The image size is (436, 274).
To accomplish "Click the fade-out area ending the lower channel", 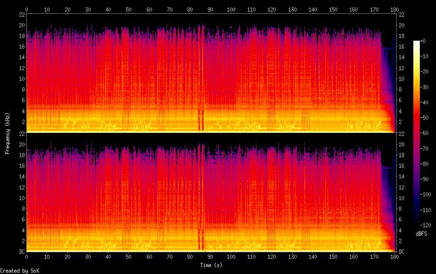I will [x=387, y=208].
